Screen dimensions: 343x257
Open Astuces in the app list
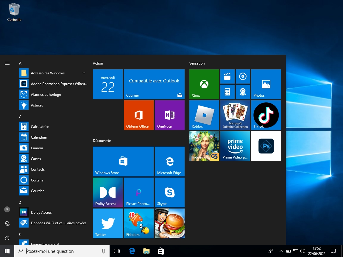coord(53,105)
